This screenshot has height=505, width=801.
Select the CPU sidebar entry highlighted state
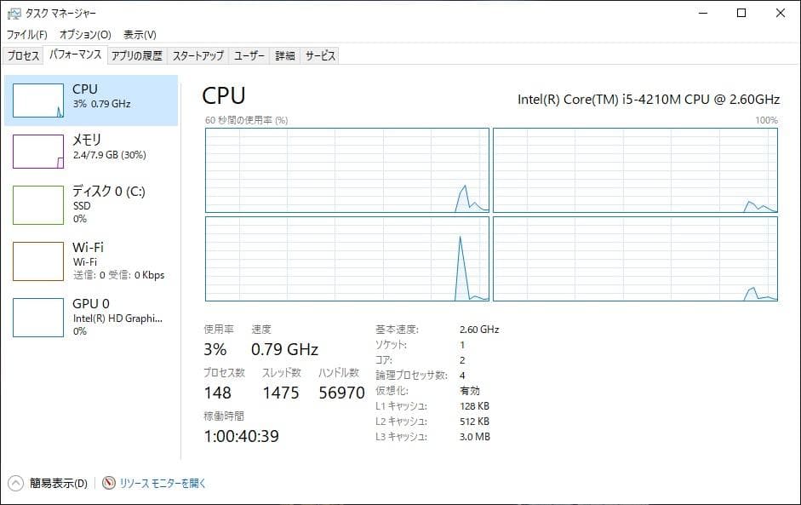pos(89,99)
